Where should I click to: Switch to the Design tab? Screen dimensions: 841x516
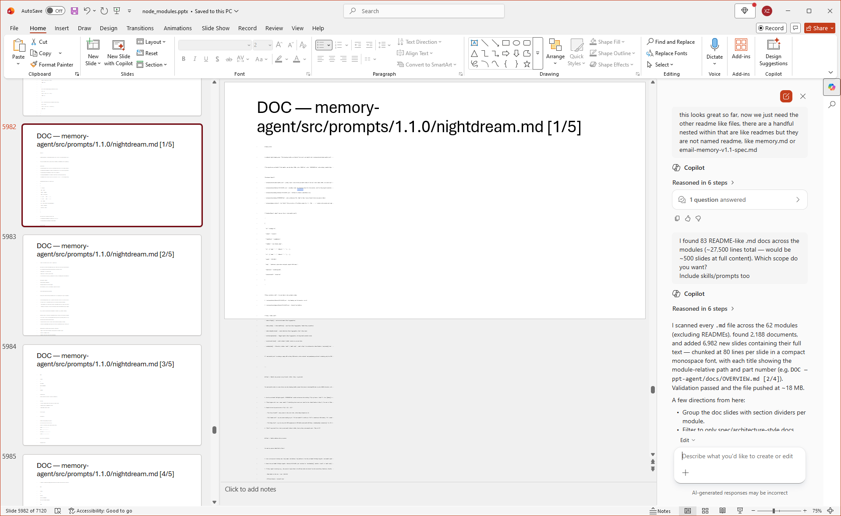pos(109,28)
